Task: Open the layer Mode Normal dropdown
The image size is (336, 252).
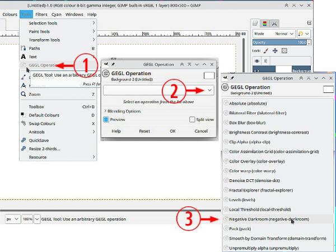Action: [274, 34]
